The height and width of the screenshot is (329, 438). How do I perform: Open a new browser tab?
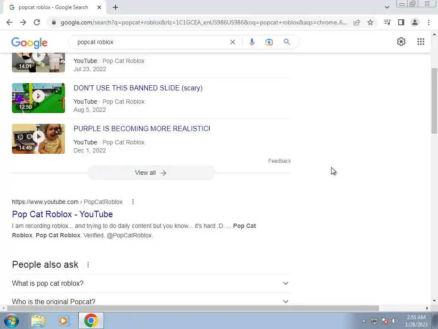tap(115, 7)
